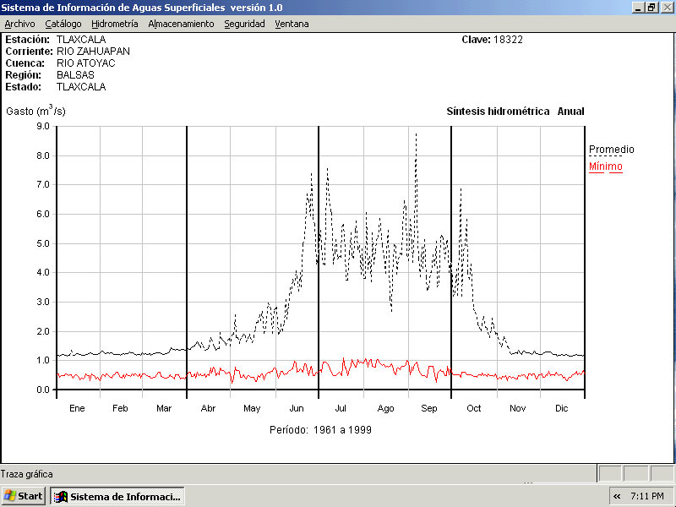The height and width of the screenshot is (507, 676).
Task: Click the Windows Start button
Action: (24, 496)
